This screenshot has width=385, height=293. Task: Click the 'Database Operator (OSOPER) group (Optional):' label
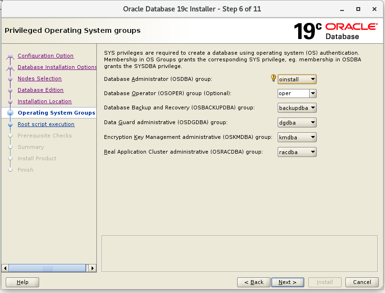[168, 93]
